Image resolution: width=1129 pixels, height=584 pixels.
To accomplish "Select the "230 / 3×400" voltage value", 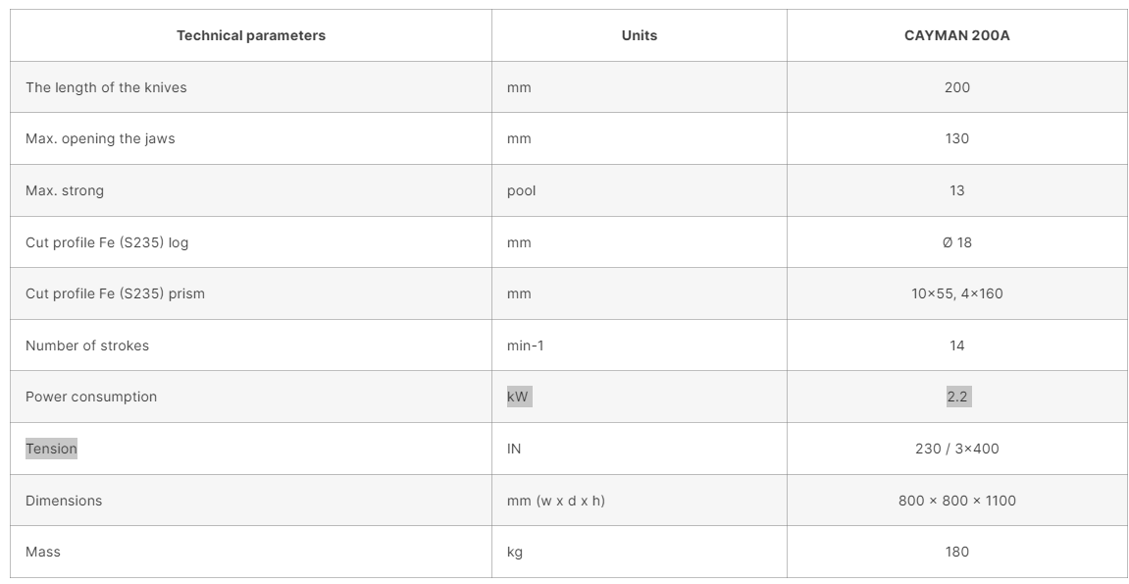I will coord(956,449).
